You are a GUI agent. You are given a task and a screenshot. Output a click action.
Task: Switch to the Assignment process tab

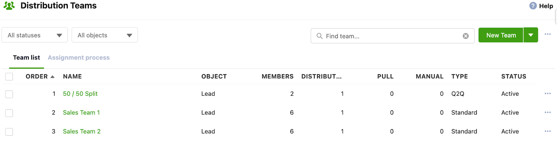[79, 58]
